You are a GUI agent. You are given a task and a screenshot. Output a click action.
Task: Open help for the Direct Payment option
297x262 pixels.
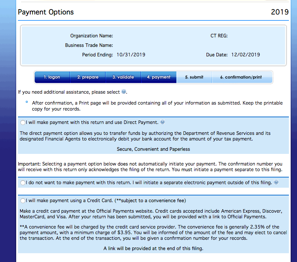point(162,122)
